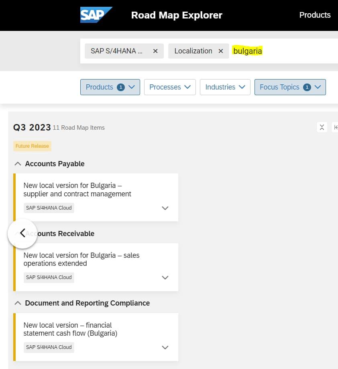Expand the supplier and contract management card
The width and height of the screenshot is (338, 369).
165,208
